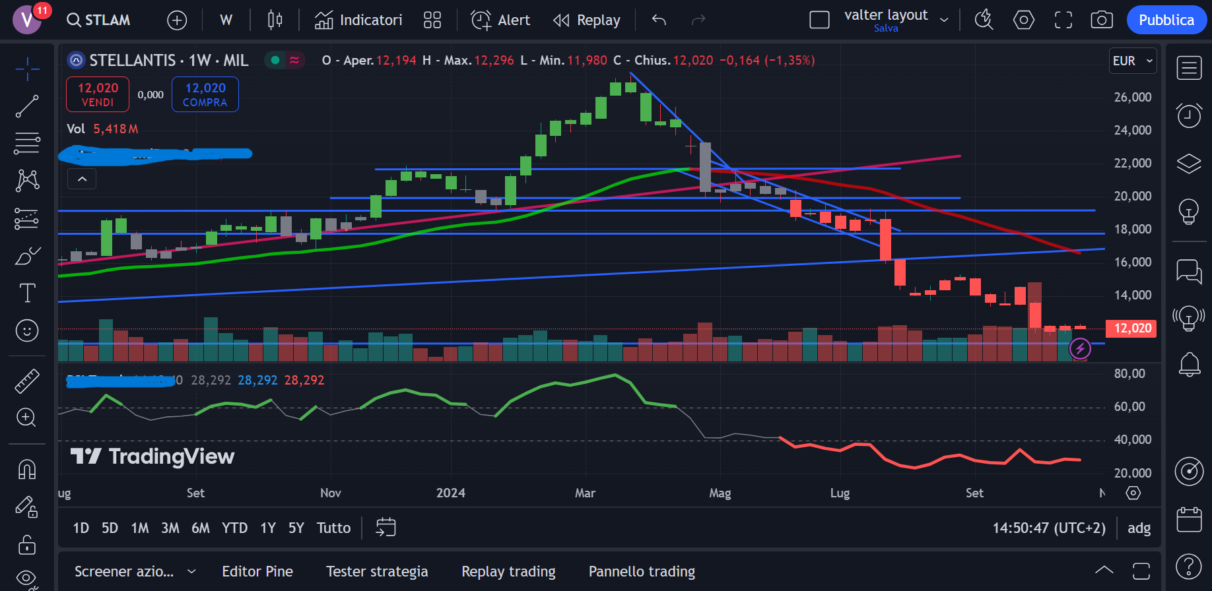1212x591 pixels.
Task: Open the timezone clock 14:50:47 menu
Action: (1049, 528)
